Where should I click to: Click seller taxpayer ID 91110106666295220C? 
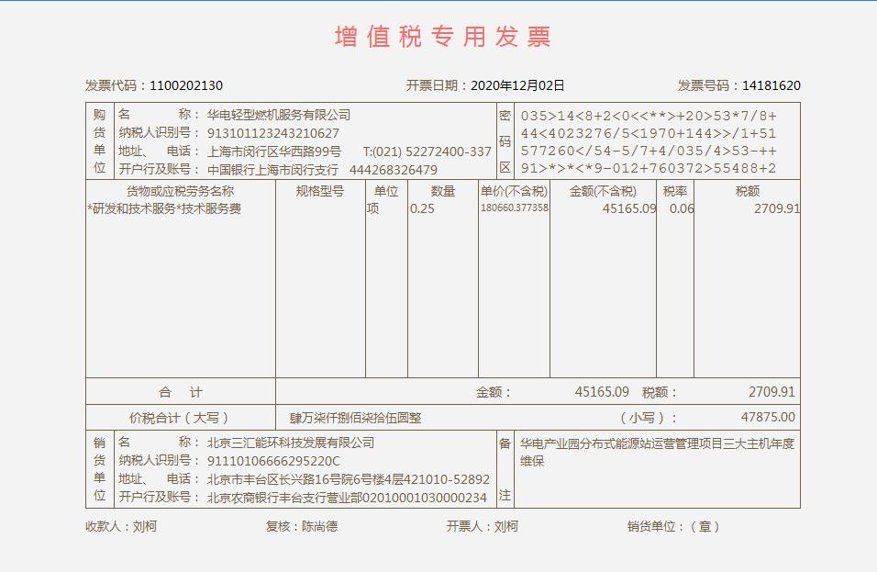273,461
